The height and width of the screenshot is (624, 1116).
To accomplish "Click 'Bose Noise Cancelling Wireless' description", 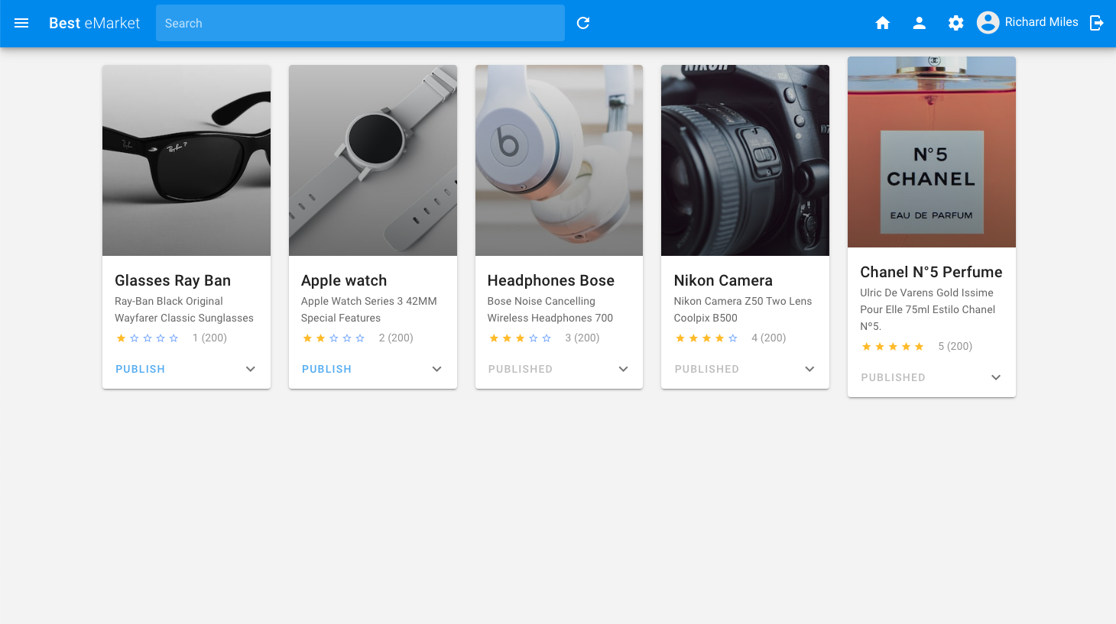I will pos(550,309).
